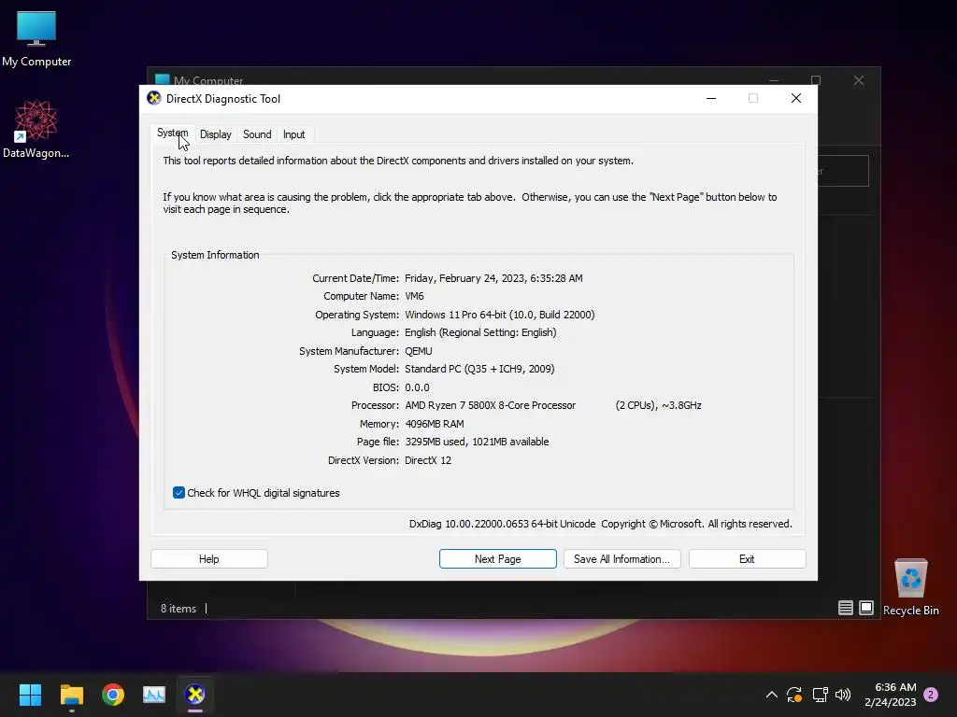Screen dimensions: 957x717
Task: Click the Memory value 4096MB RAM
Action: (x=435, y=424)
